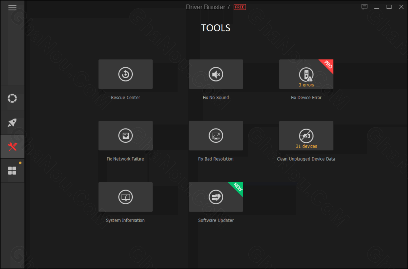Viewport: 408px width, 269px height.
Task: Open the hamburger menu
Action: tap(12, 8)
